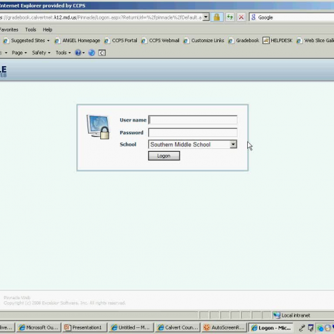
Task: Expand the Safety command bar menu
Action: [x=41, y=53]
